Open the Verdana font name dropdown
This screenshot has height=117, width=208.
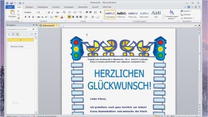(36, 12)
